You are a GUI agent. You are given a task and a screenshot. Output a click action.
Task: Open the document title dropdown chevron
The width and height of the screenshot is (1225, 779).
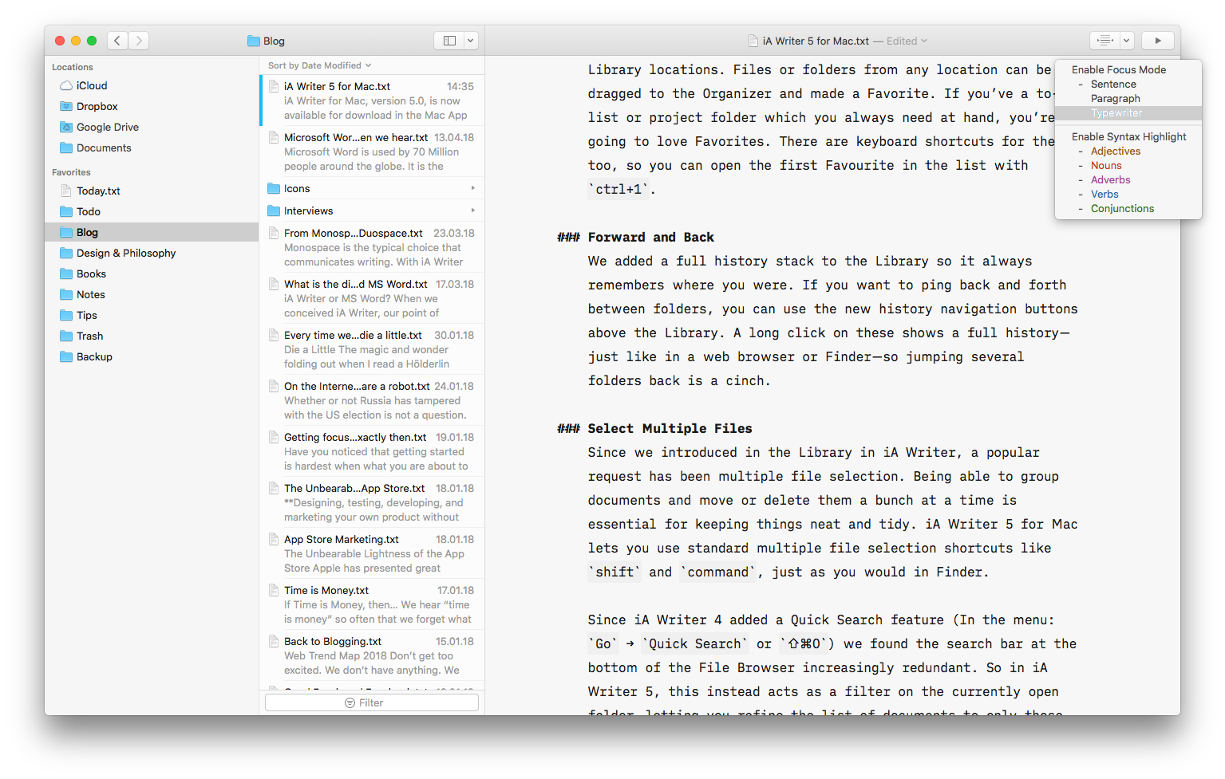point(924,41)
